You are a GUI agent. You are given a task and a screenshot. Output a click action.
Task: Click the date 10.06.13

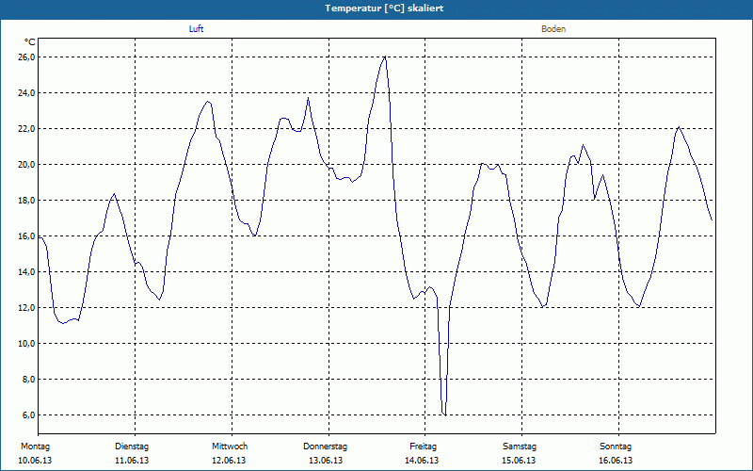pos(35,461)
